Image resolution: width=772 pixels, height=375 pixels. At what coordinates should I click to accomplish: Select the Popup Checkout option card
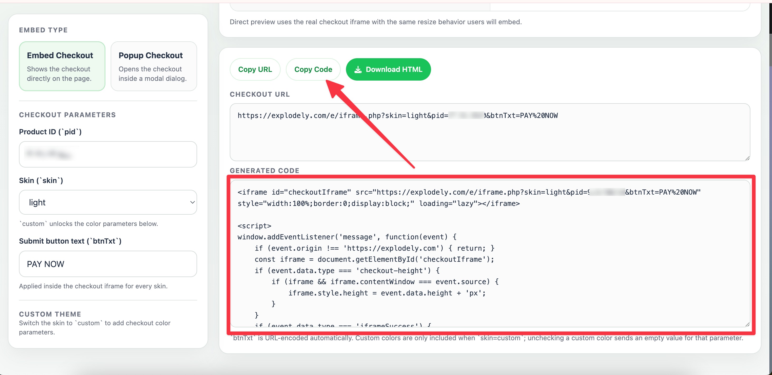153,66
